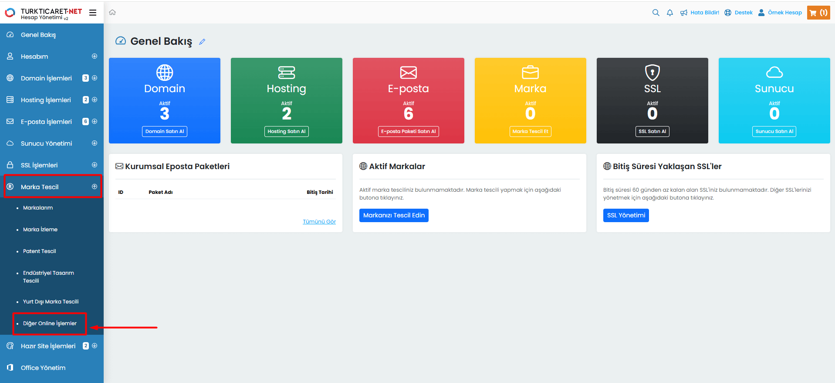Click the Markanızı Tescil Edin button
The width and height of the screenshot is (835, 383).
(394, 216)
